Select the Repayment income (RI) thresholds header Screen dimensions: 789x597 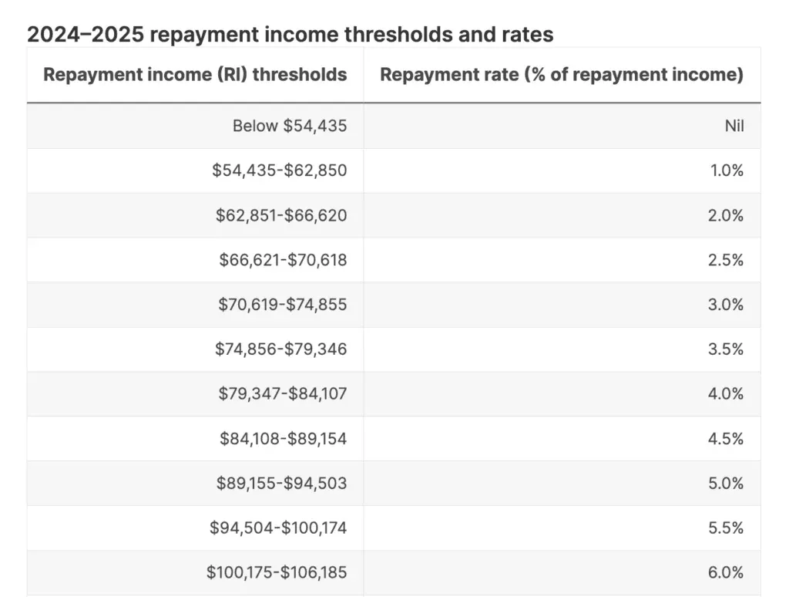[195, 75]
